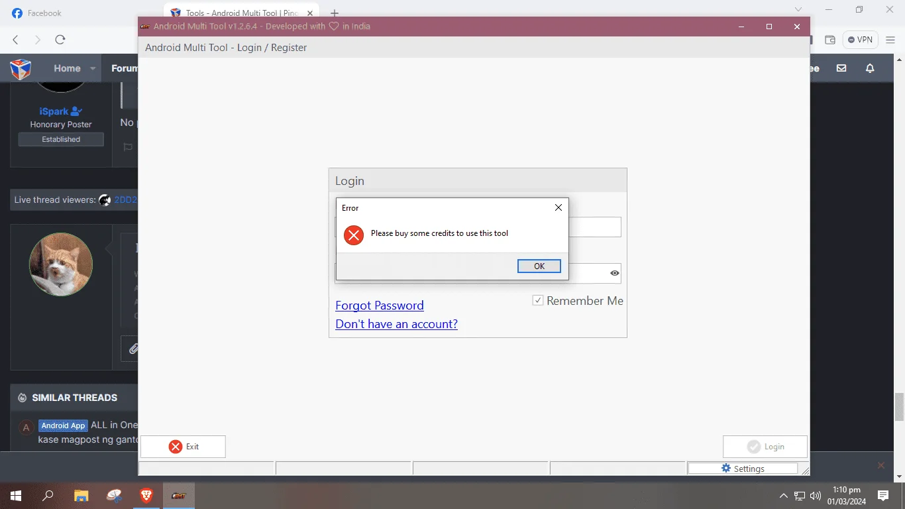This screenshot has height=509, width=905.
Task: Click the forum site logo
Action: pyautogui.click(x=21, y=68)
